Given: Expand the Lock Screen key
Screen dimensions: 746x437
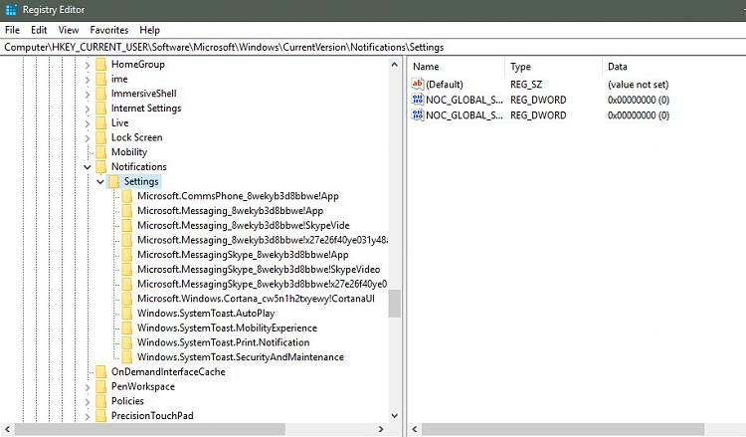Looking at the screenshot, I should 88,138.
